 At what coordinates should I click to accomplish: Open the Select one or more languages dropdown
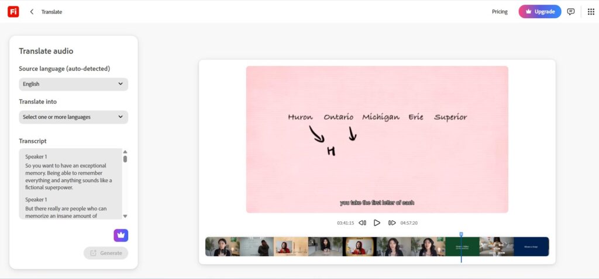pos(73,117)
